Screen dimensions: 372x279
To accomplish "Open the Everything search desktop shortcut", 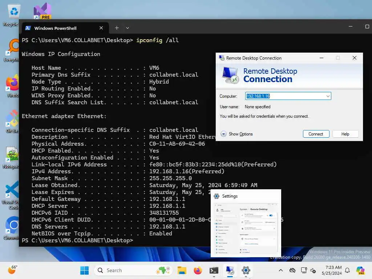I will tap(12, 50).
